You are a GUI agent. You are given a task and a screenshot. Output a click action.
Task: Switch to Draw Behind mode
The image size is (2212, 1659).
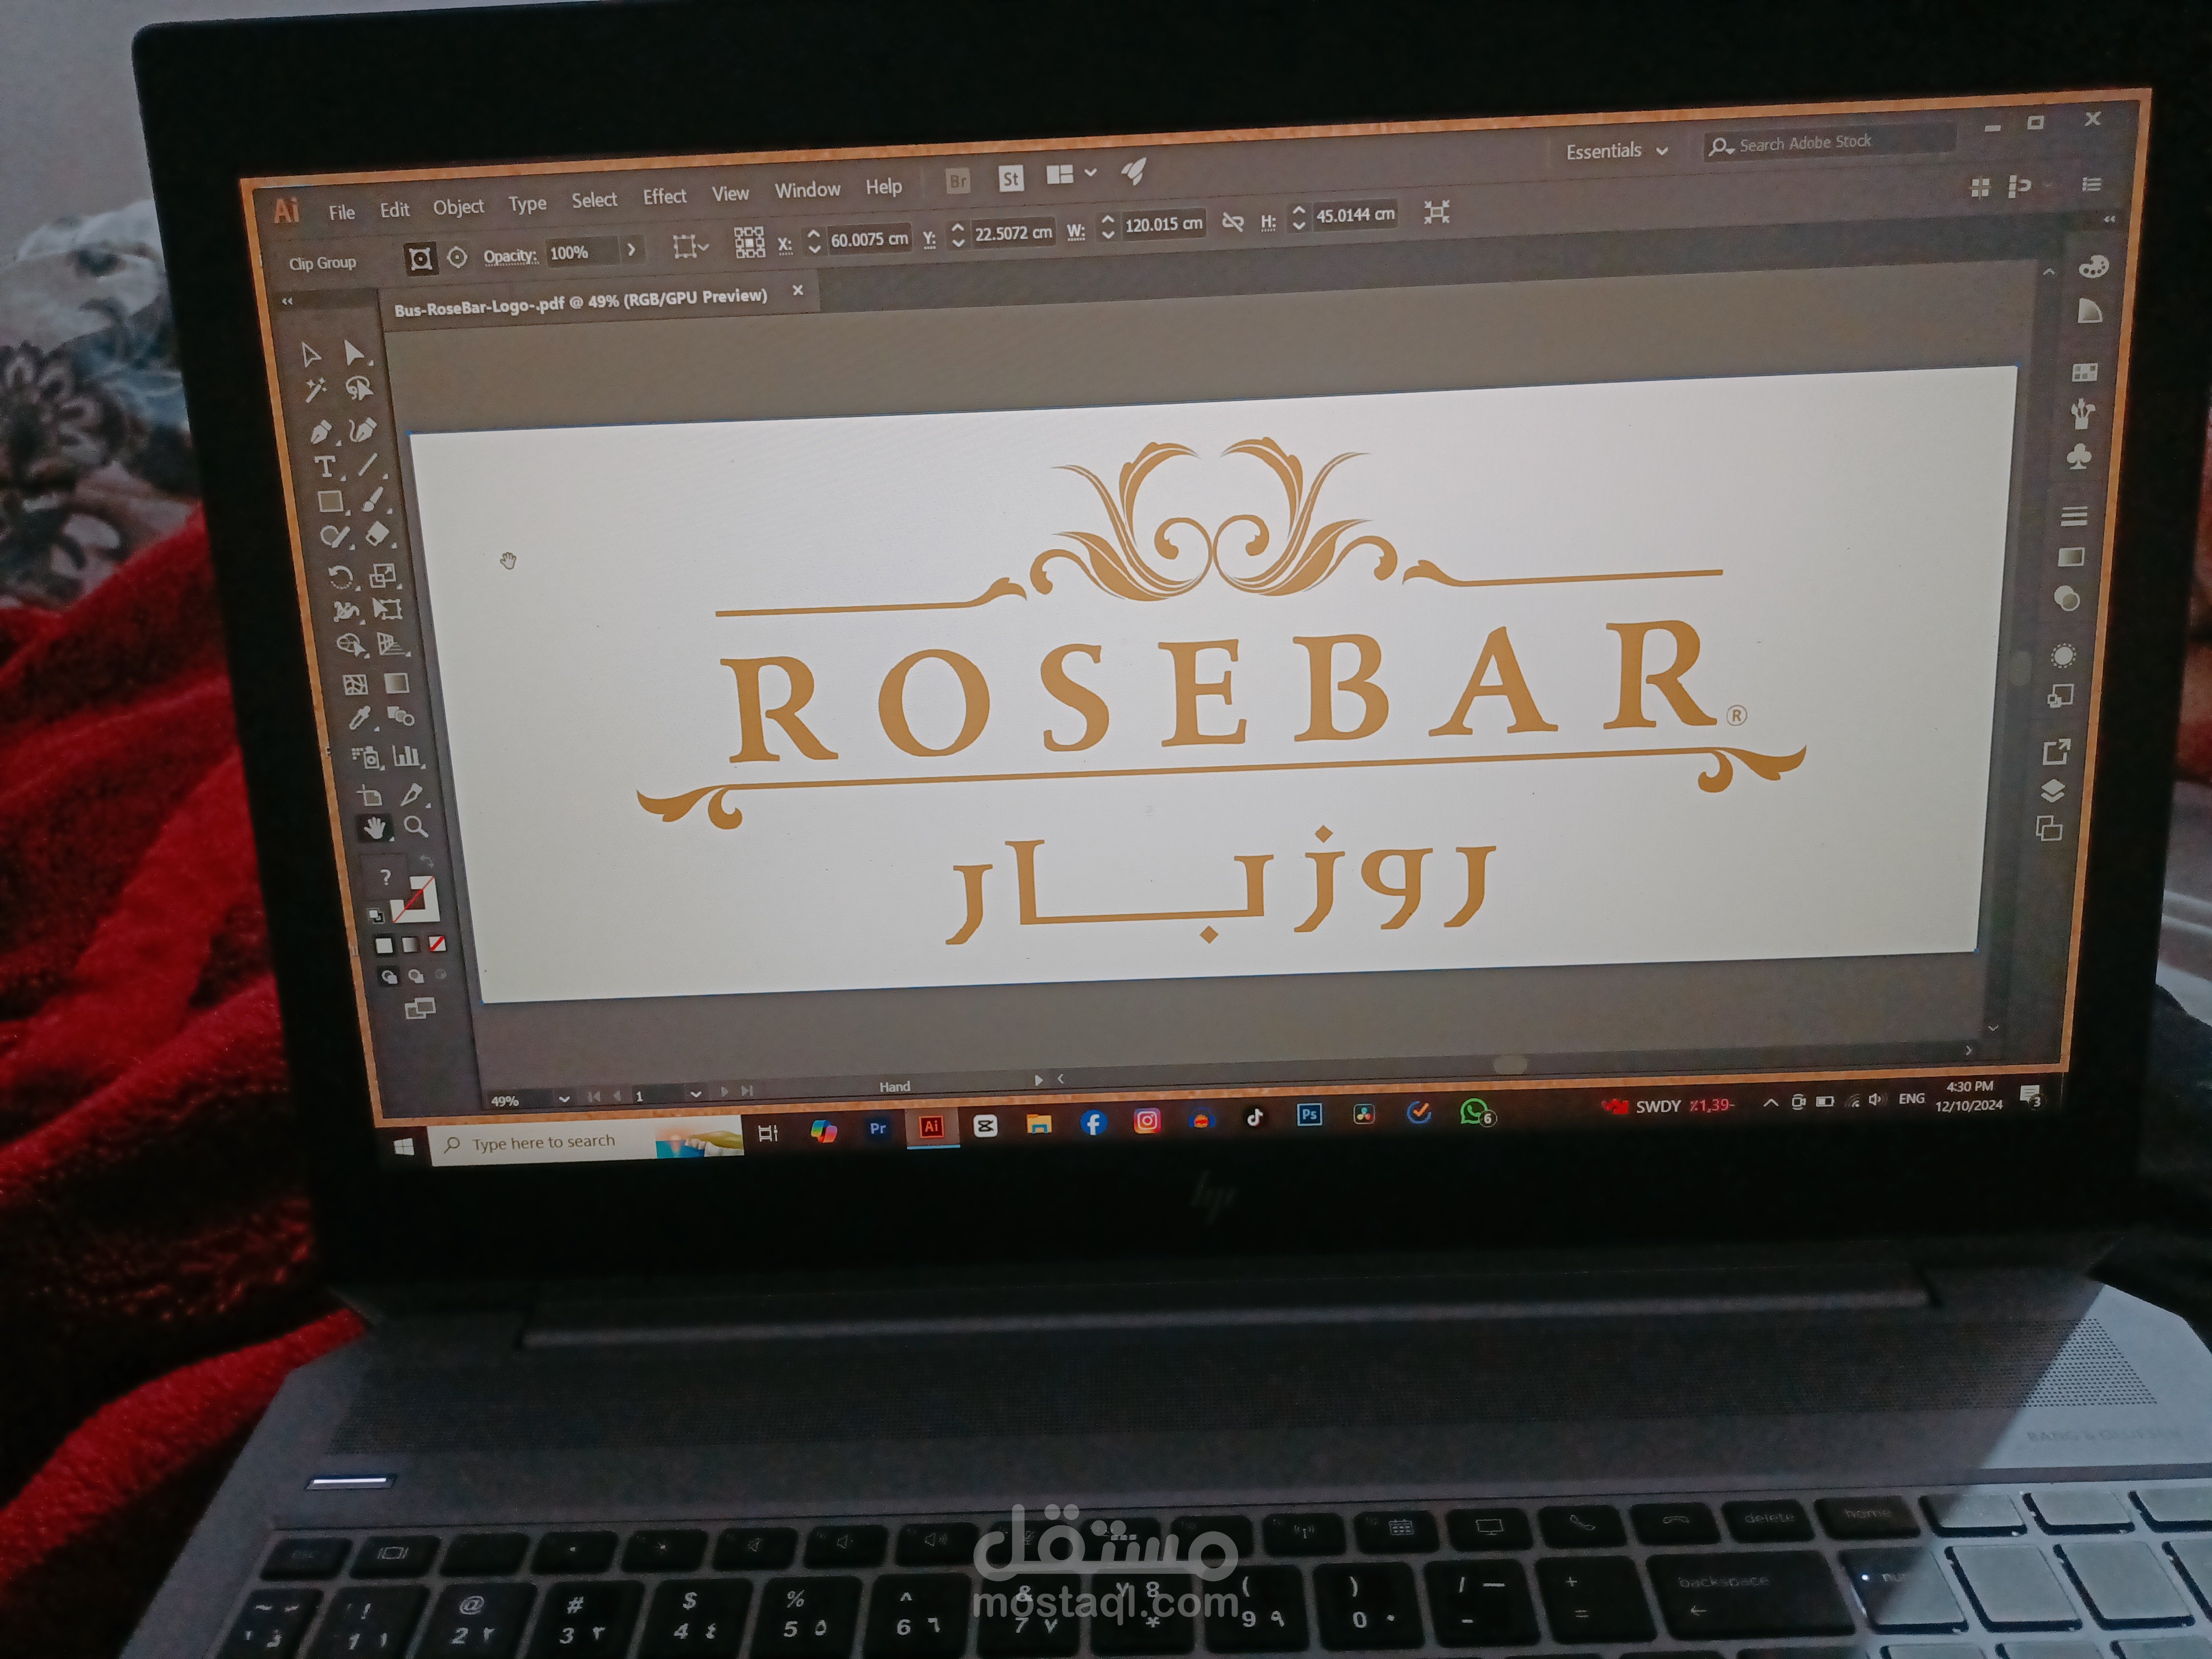tap(415, 976)
